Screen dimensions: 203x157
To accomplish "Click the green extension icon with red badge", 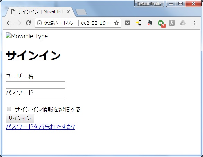I will 161,24.
